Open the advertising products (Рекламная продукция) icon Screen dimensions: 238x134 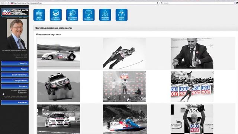pyautogui.click(x=72, y=15)
